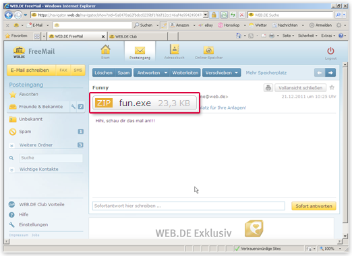This screenshot has width=352, height=256.
Task: Mark the email with the star icon
Action: point(332,87)
